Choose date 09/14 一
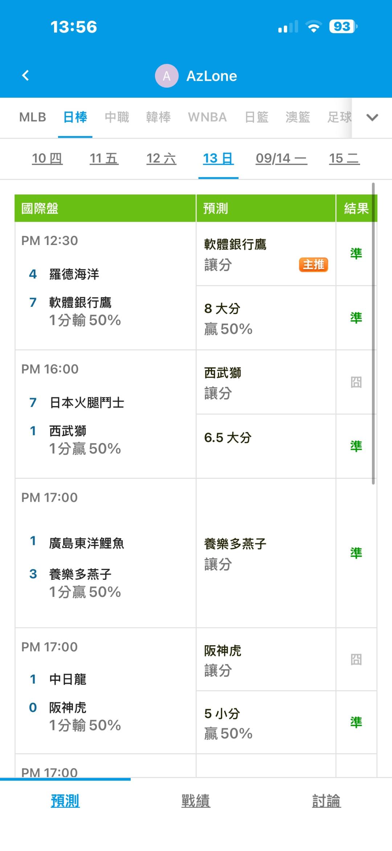 pyautogui.click(x=281, y=158)
